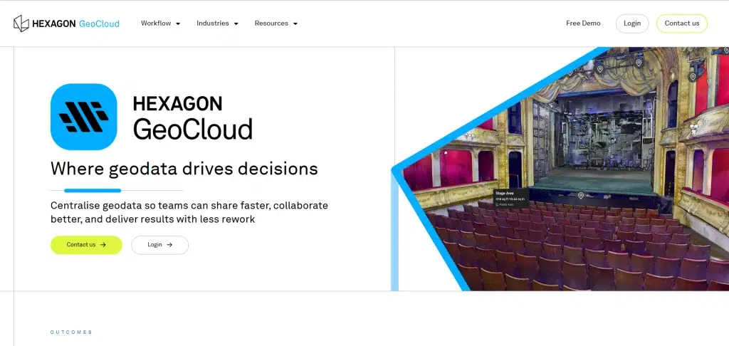The height and width of the screenshot is (346, 729).
Task: Click the arrow in the green Contact us button
Action: click(103, 245)
